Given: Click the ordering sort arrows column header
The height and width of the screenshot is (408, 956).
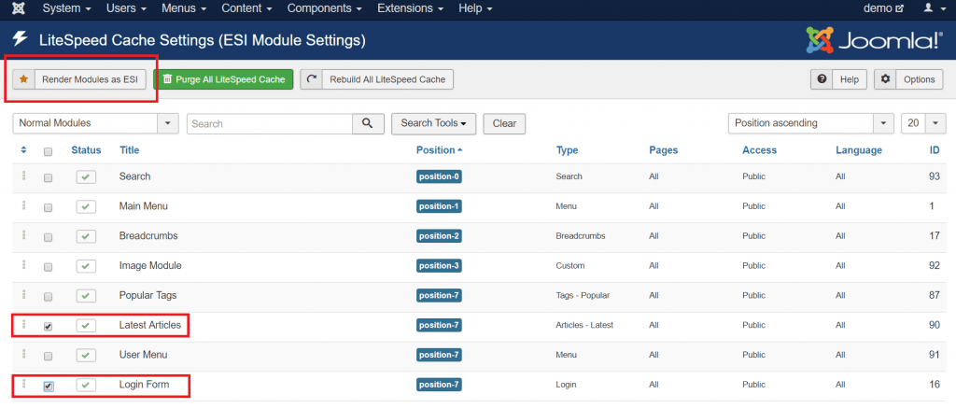Looking at the screenshot, I should coord(23,150).
